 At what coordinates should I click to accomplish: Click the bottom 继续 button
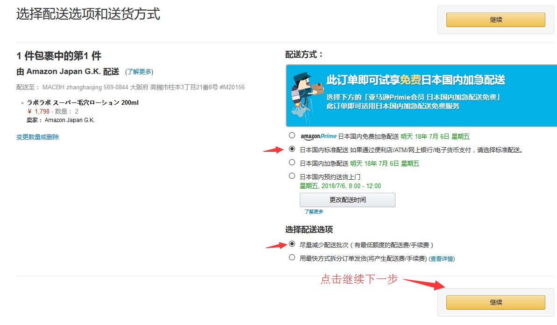pos(495,302)
